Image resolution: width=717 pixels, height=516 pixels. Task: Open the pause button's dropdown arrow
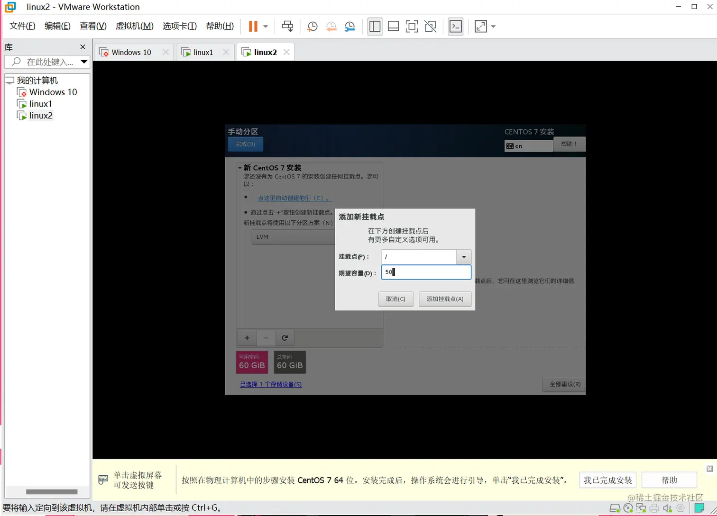point(265,27)
